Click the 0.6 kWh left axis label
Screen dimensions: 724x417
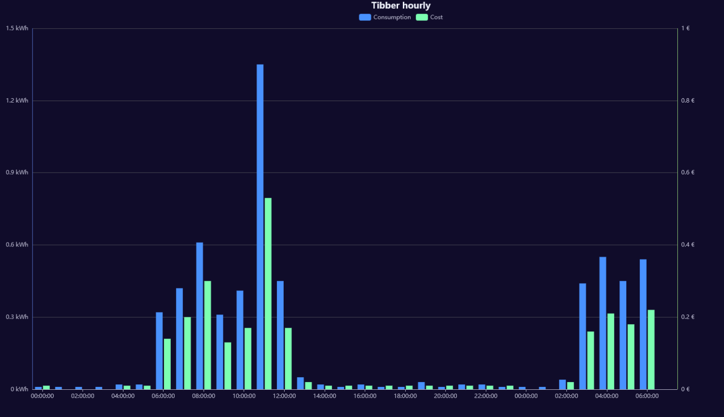(x=17, y=245)
